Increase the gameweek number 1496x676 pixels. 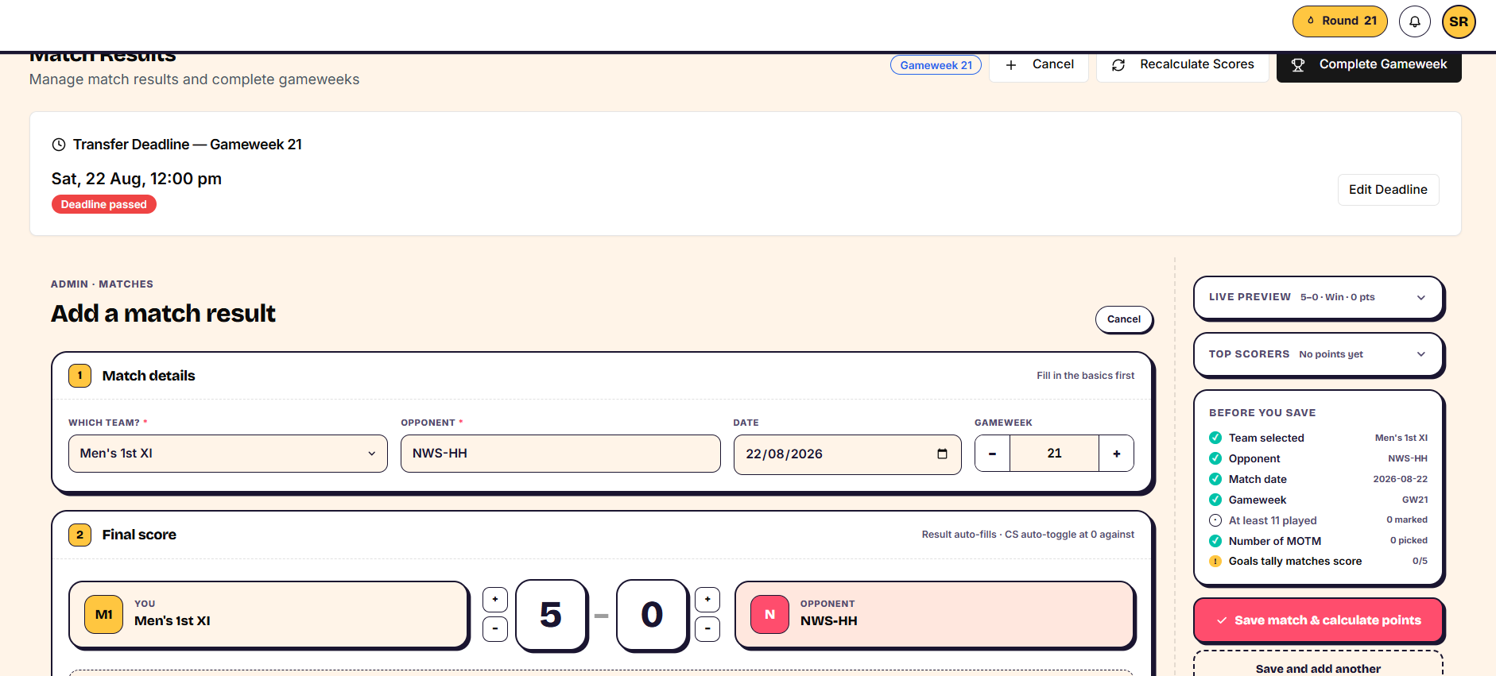(x=1117, y=454)
